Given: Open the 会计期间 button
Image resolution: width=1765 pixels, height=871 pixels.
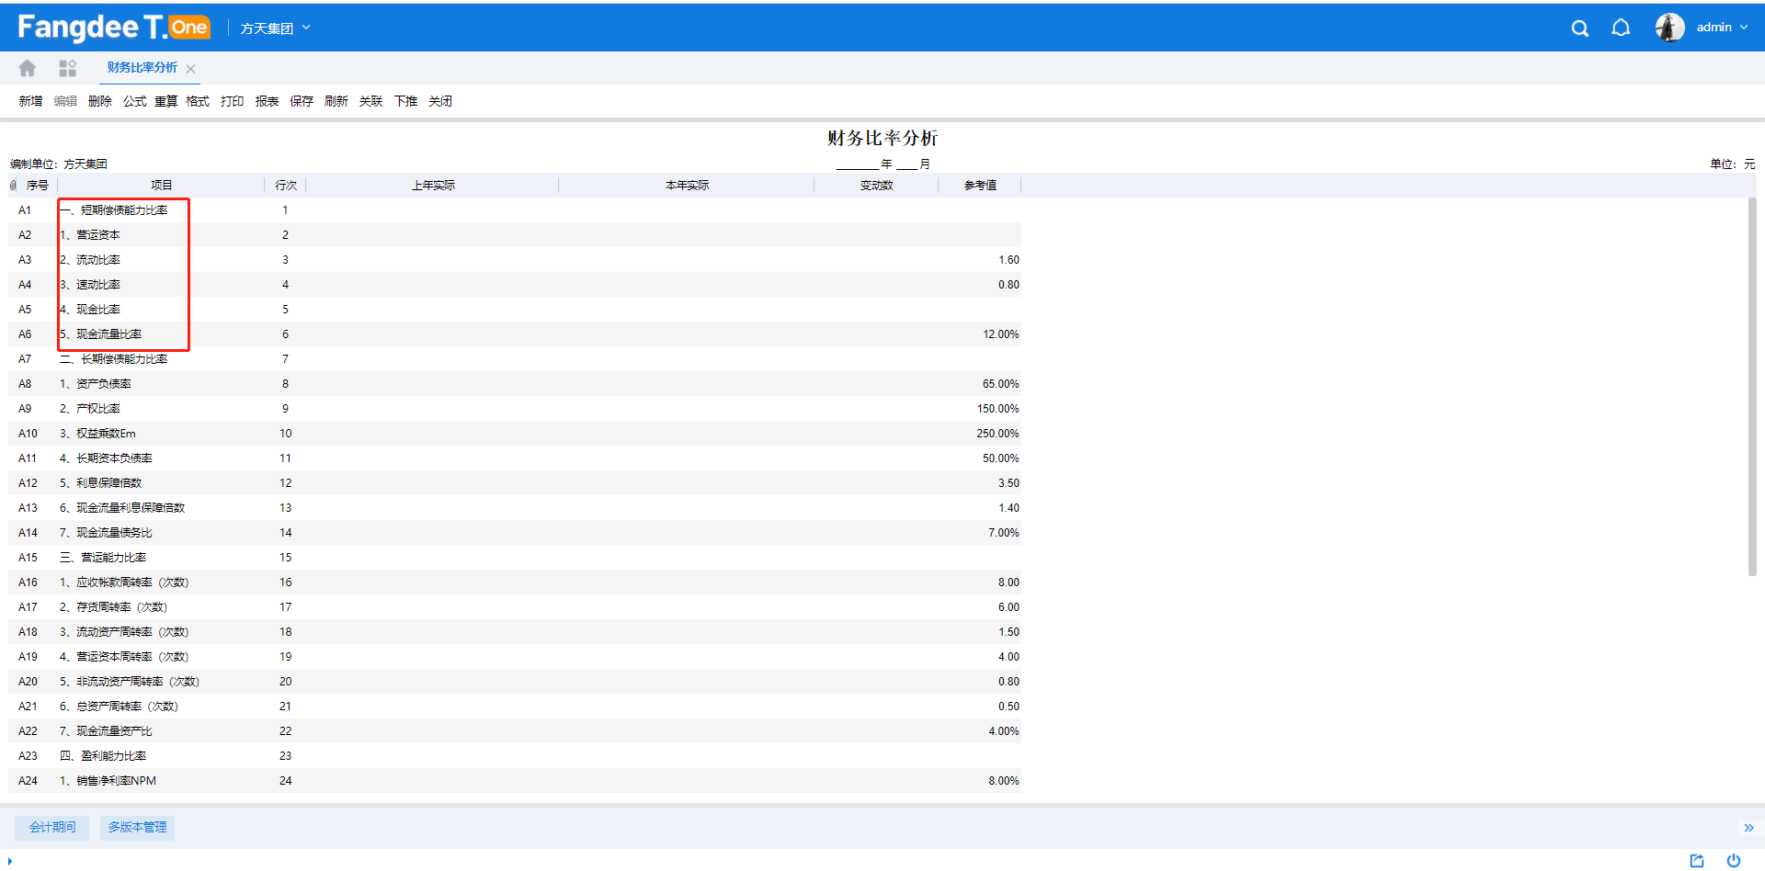Looking at the screenshot, I should click(x=52, y=828).
